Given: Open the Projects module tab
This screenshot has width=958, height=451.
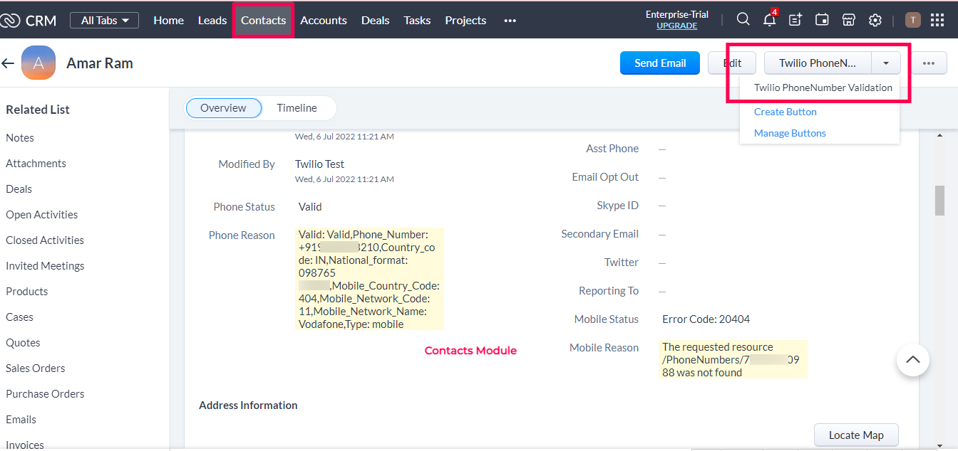Looking at the screenshot, I should [x=465, y=21].
